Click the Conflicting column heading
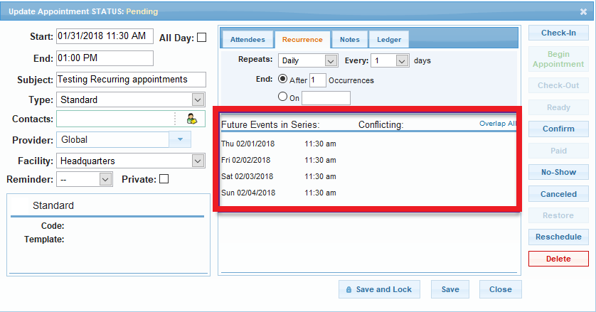 pos(381,124)
